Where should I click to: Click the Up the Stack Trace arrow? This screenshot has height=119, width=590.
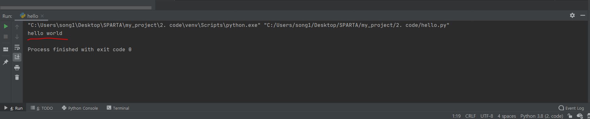pos(17,27)
